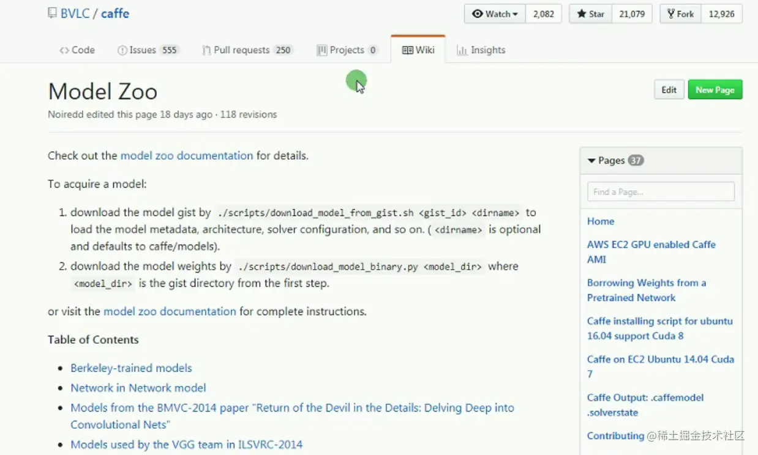
Task: Switch to the Code tab
Action: [77, 50]
